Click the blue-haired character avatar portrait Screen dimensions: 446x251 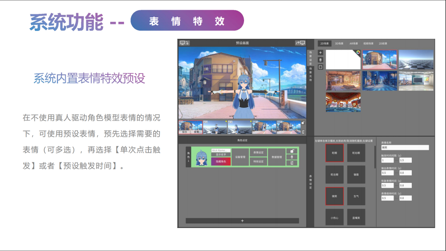click(x=202, y=157)
